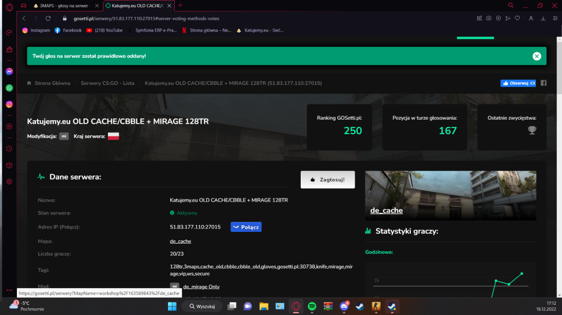This screenshot has width=562, height=315.
Task: Click the de_cache caption on map image
Action: (387, 211)
